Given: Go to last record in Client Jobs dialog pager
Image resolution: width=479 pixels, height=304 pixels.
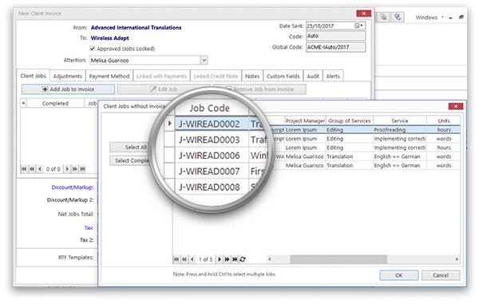Looking at the screenshot, I should pyautogui.click(x=235, y=259).
